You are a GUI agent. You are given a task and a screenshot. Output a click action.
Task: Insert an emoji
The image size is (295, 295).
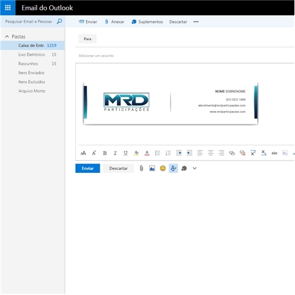pyautogui.click(x=163, y=168)
